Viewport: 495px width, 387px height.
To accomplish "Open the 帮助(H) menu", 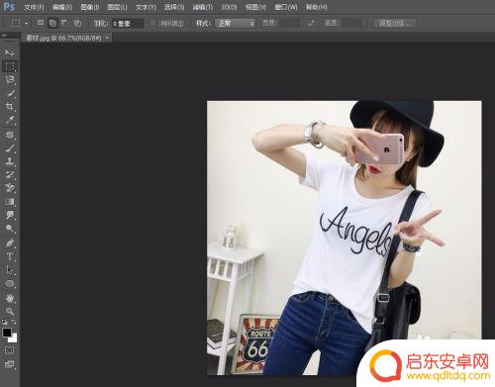I will click(x=316, y=7).
